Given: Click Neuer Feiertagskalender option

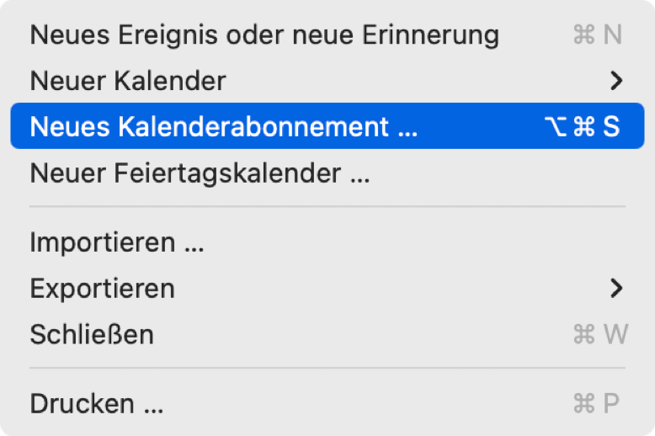Looking at the screenshot, I should [200, 173].
